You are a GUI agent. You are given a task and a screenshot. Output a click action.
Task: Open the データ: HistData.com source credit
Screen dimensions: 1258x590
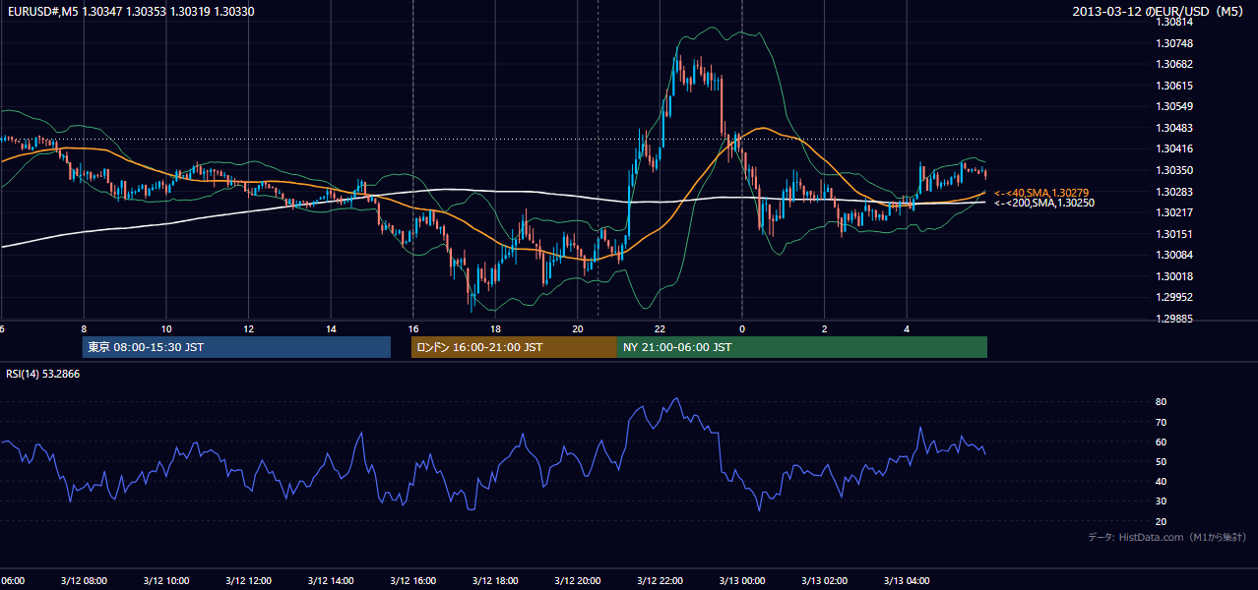[1167, 537]
